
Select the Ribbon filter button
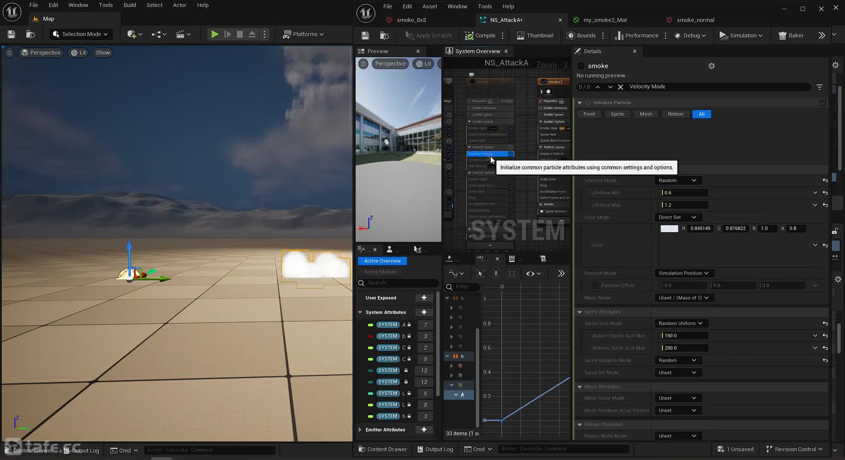[675, 114]
